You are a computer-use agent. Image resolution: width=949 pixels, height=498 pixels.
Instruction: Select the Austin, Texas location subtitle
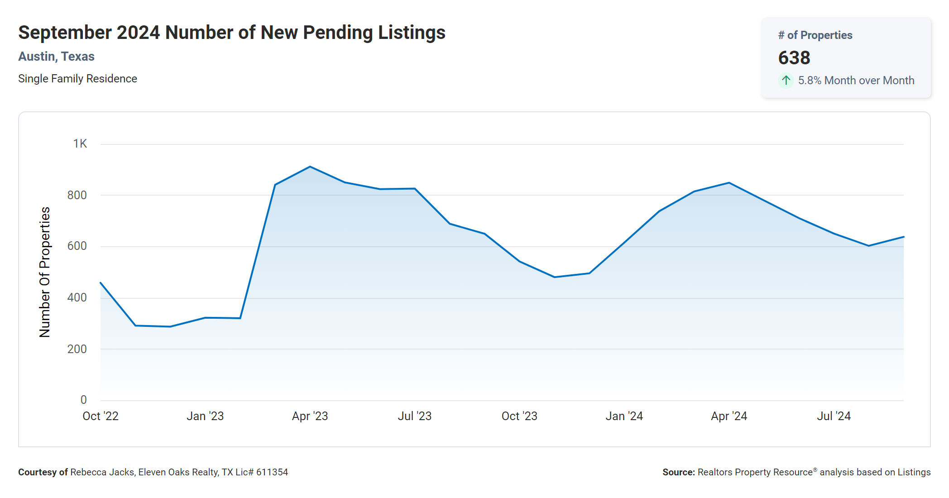[56, 57]
